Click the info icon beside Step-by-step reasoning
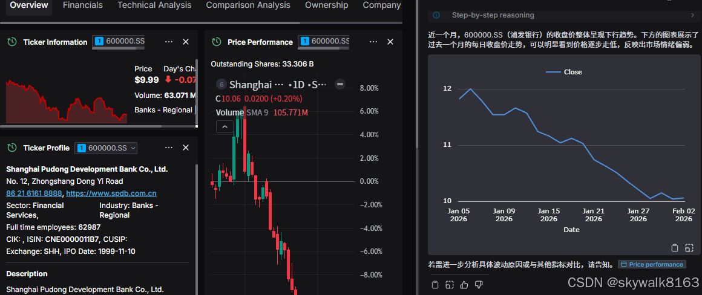702x295 pixels. 436,15
